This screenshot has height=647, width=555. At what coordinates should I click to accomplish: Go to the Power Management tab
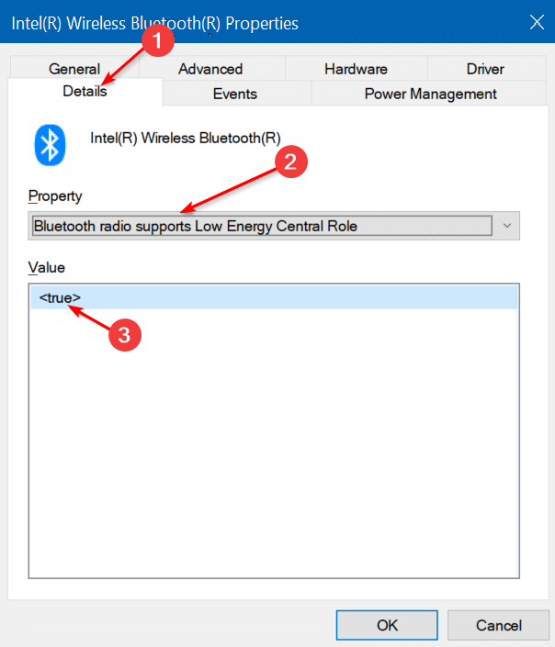click(429, 94)
